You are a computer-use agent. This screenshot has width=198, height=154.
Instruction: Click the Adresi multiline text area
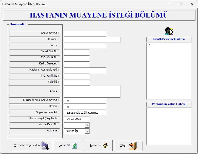(x=92, y=92)
